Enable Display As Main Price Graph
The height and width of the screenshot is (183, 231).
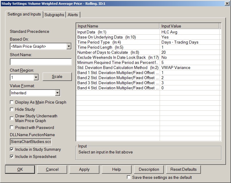coord(12,102)
